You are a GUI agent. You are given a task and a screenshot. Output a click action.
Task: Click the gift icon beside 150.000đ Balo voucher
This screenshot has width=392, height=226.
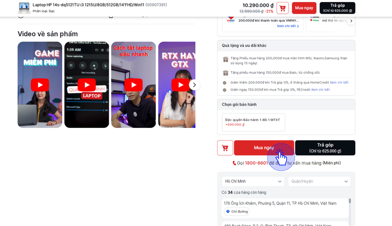point(225,73)
